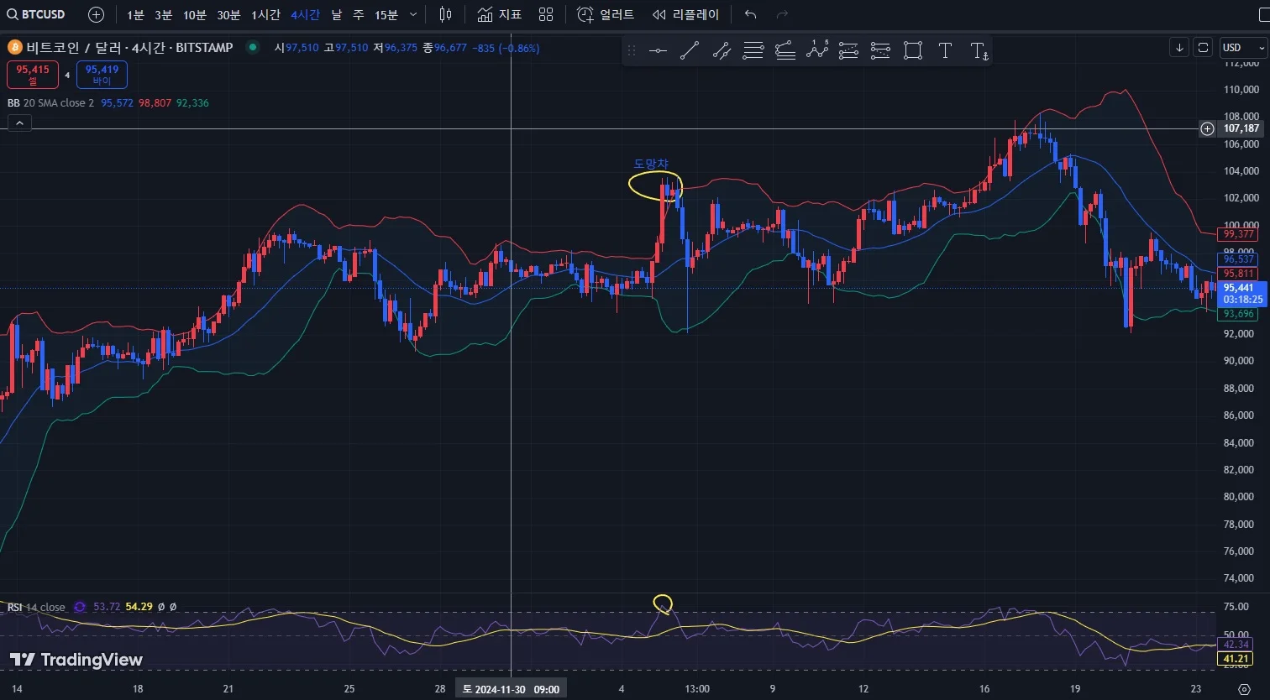Click the 99,377 red price label

pyautogui.click(x=1239, y=234)
